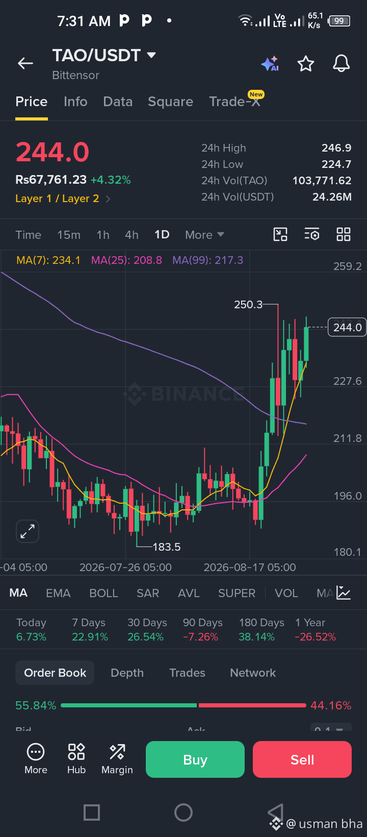Toggle the EMA indicator
The height and width of the screenshot is (837, 367).
58,593
